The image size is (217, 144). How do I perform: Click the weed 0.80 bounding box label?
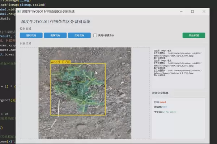pyautogui.click(x=60, y=62)
